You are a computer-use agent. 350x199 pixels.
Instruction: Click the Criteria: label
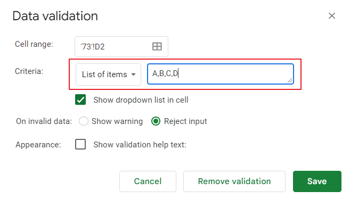(x=29, y=71)
